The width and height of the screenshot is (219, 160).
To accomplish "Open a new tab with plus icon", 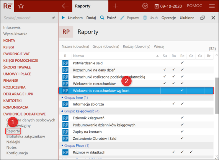I will click(x=116, y=6).
